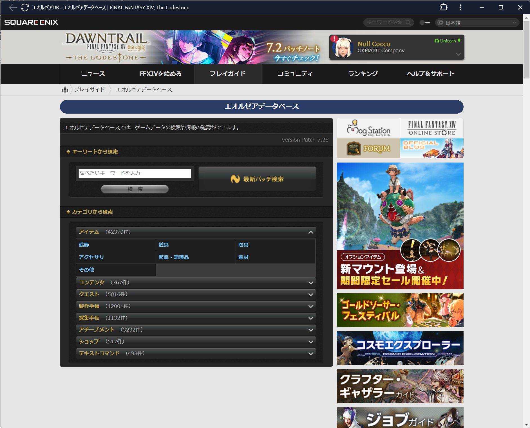Click the SQUARE ENIX logo
This screenshot has width=530, height=428.
31,22
